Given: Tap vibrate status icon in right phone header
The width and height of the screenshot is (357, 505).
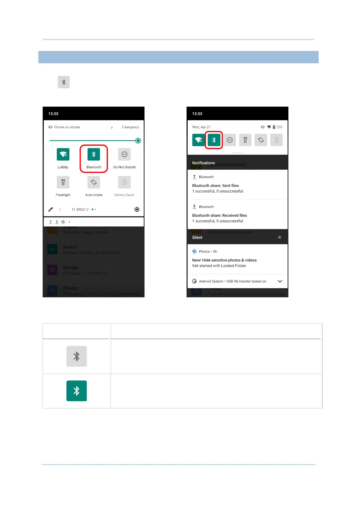Looking at the screenshot, I should tap(263, 127).
